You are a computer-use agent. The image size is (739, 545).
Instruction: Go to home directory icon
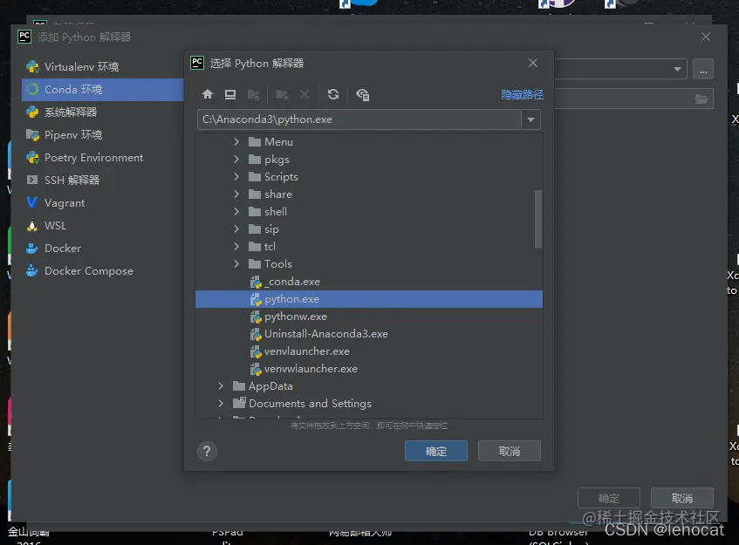point(208,94)
